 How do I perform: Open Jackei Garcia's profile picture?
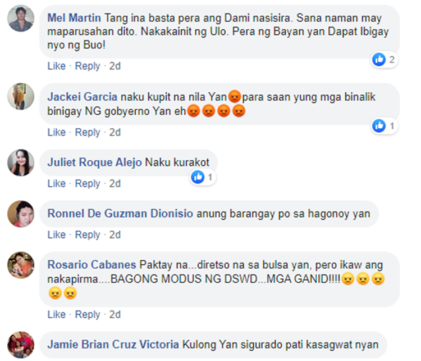[21, 96]
